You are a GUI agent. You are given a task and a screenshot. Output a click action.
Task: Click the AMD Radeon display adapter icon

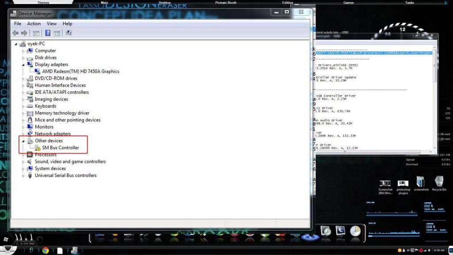37,71
